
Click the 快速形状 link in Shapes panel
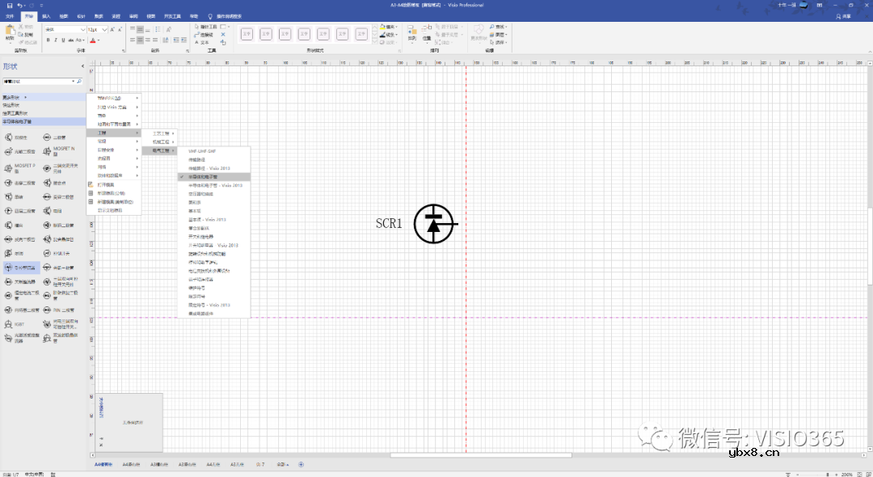(11, 105)
